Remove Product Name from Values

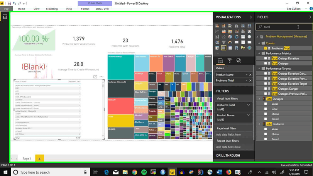tap(250, 75)
